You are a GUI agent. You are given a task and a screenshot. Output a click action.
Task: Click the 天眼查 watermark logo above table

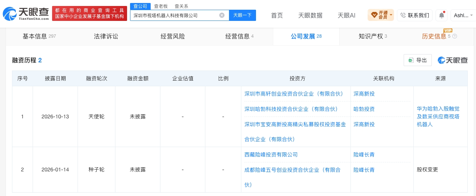pyautogui.click(x=452, y=60)
